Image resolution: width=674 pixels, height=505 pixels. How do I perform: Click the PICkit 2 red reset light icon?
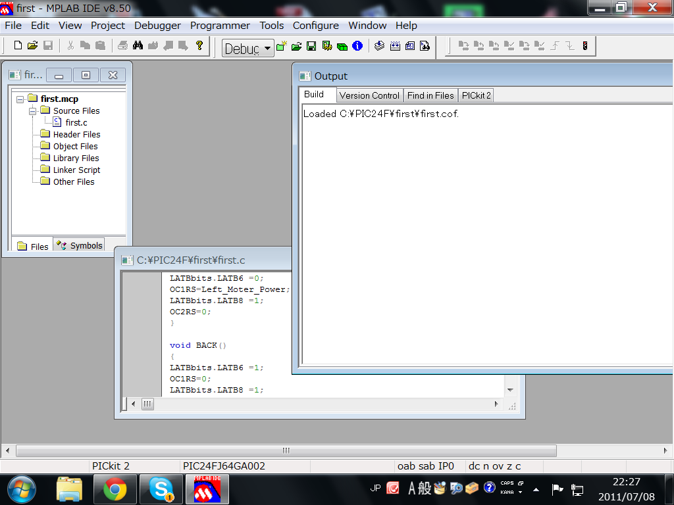(x=585, y=45)
